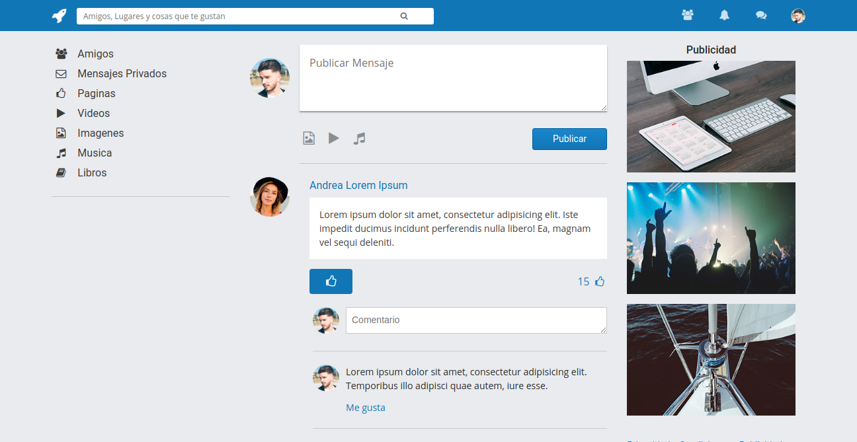Attach music using the note icon
857x442 pixels.
click(359, 138)
